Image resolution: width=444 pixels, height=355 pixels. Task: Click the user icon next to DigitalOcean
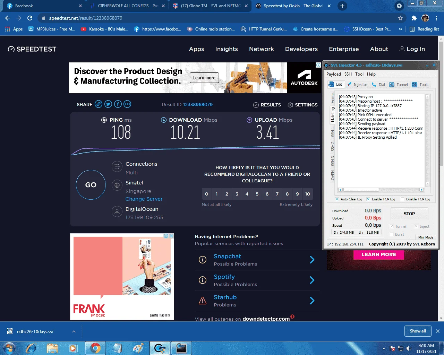click(x=117, y=211)
